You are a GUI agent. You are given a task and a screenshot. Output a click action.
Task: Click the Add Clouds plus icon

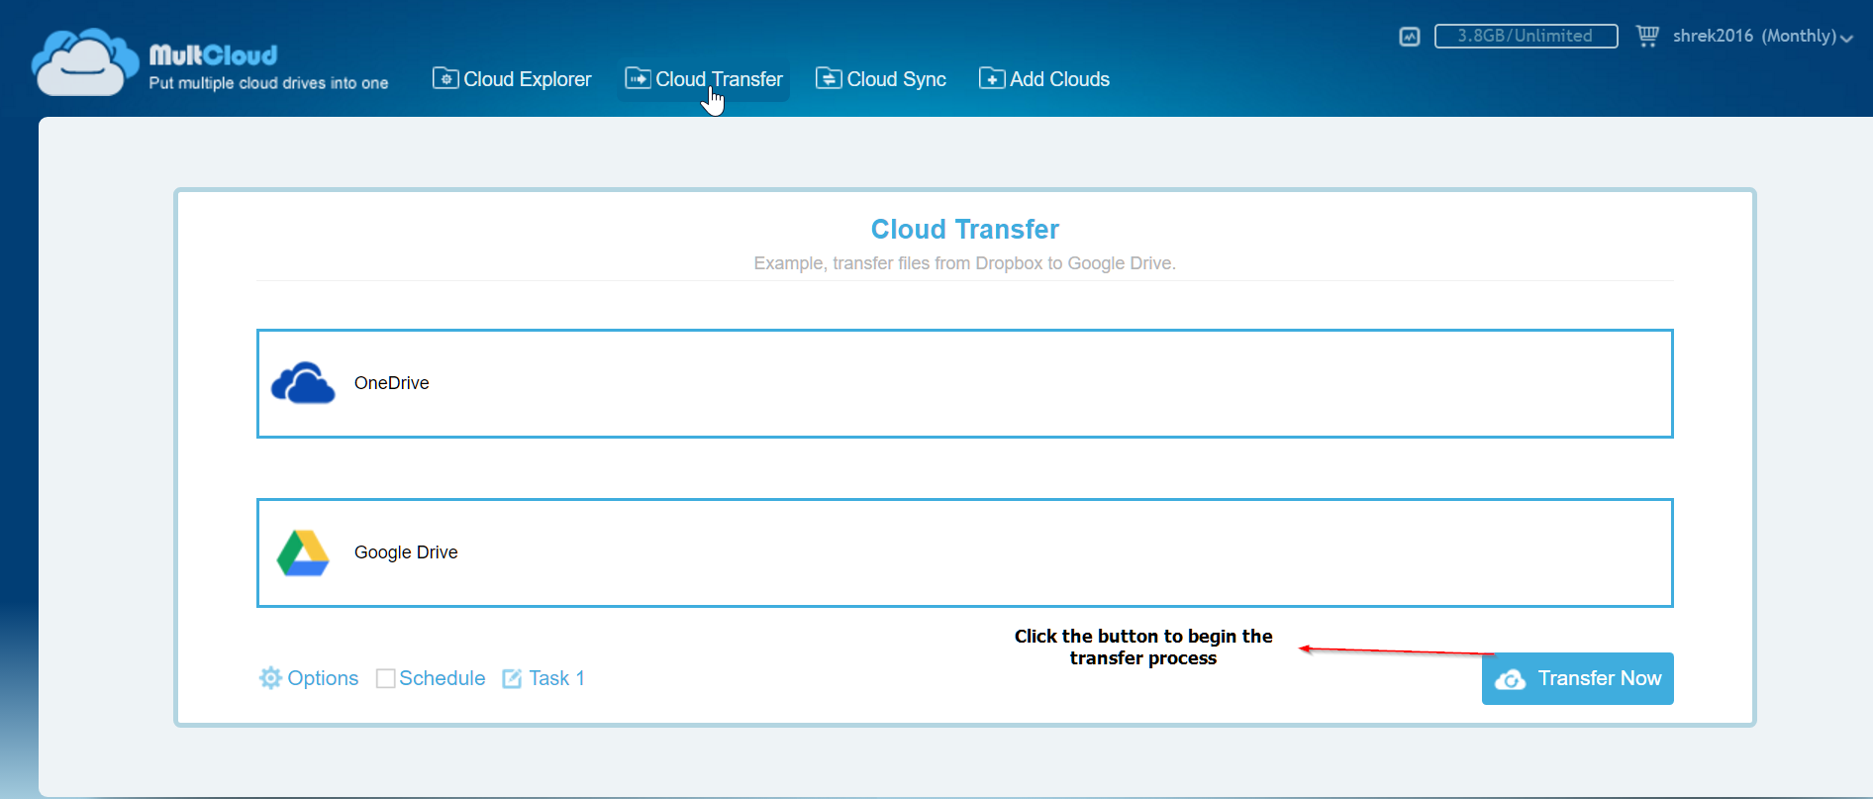pyautogui.click(x=992, y=78)
